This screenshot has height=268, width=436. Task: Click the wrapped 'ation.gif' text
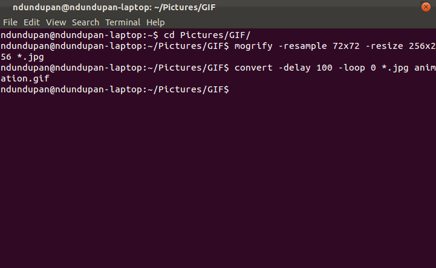[x=25, y=78]
